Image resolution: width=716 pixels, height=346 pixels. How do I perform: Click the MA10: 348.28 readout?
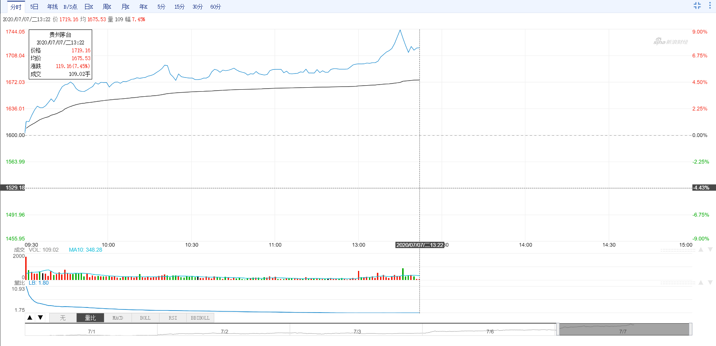pos(85,250)
